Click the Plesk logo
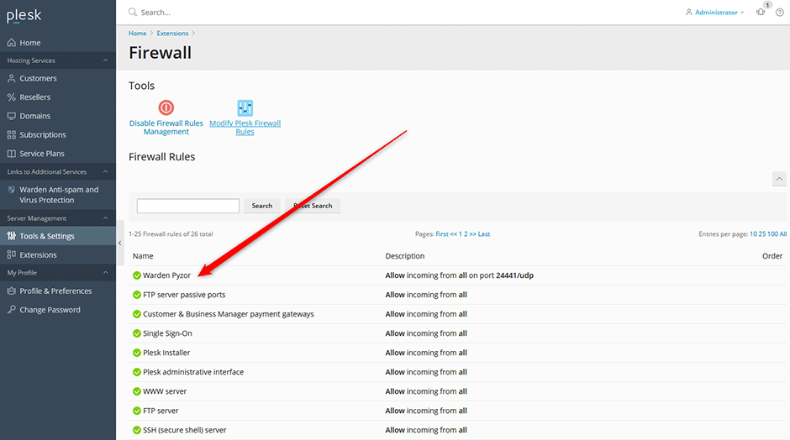Screen dimensions: 790x440 tap(24, 15)
